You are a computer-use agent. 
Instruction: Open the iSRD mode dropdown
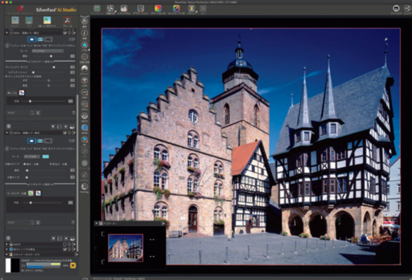[47, 51]
